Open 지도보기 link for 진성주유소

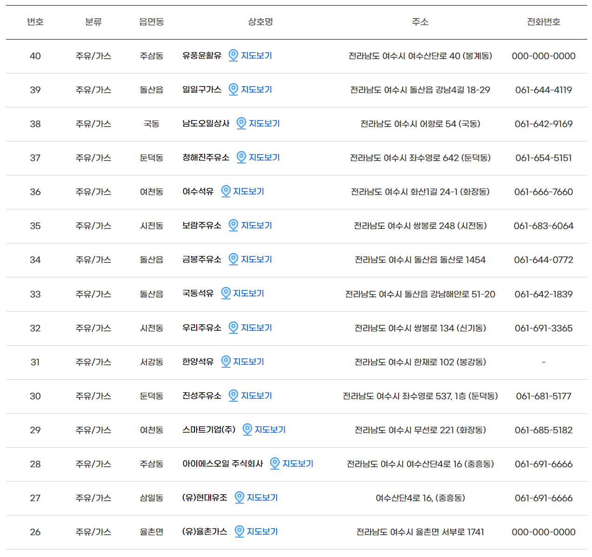(256, 396)
